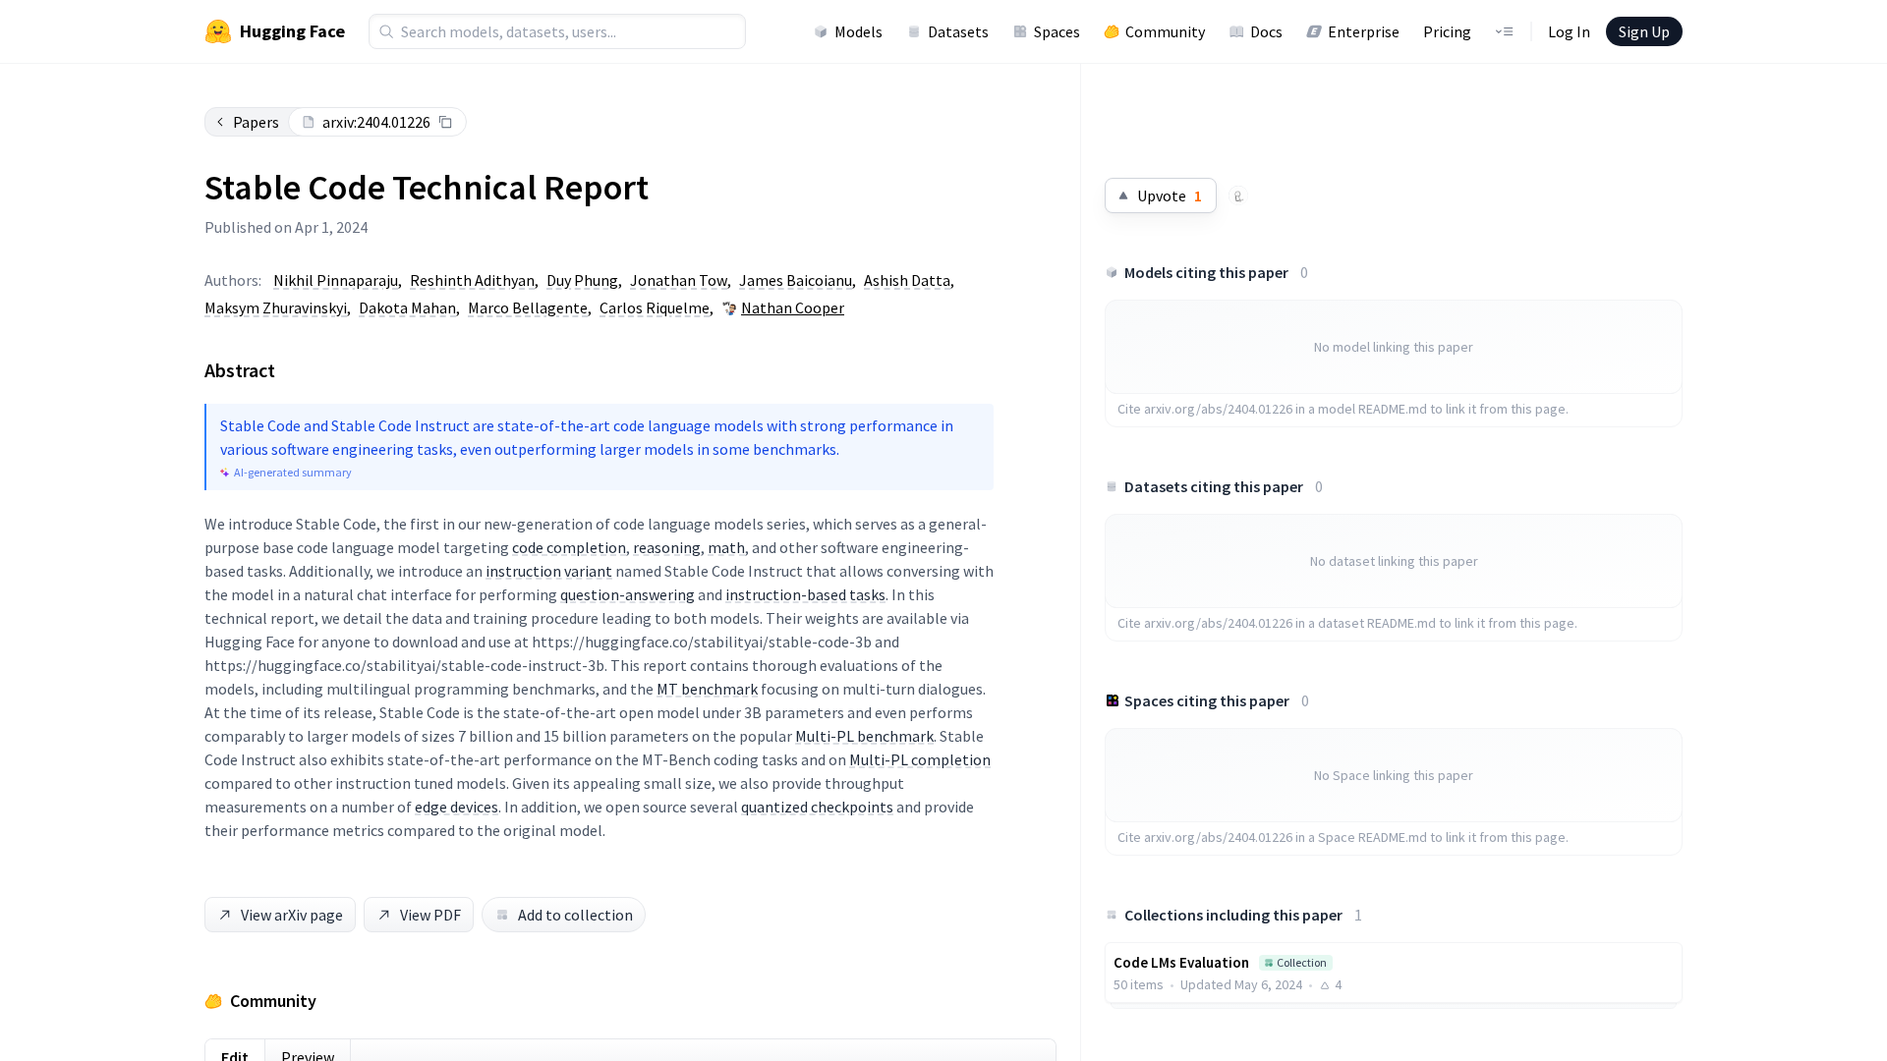This screenshot has width=1887, height=1061.
Task: Open the Enterprise nav item
Action: tap(1352, 31)
